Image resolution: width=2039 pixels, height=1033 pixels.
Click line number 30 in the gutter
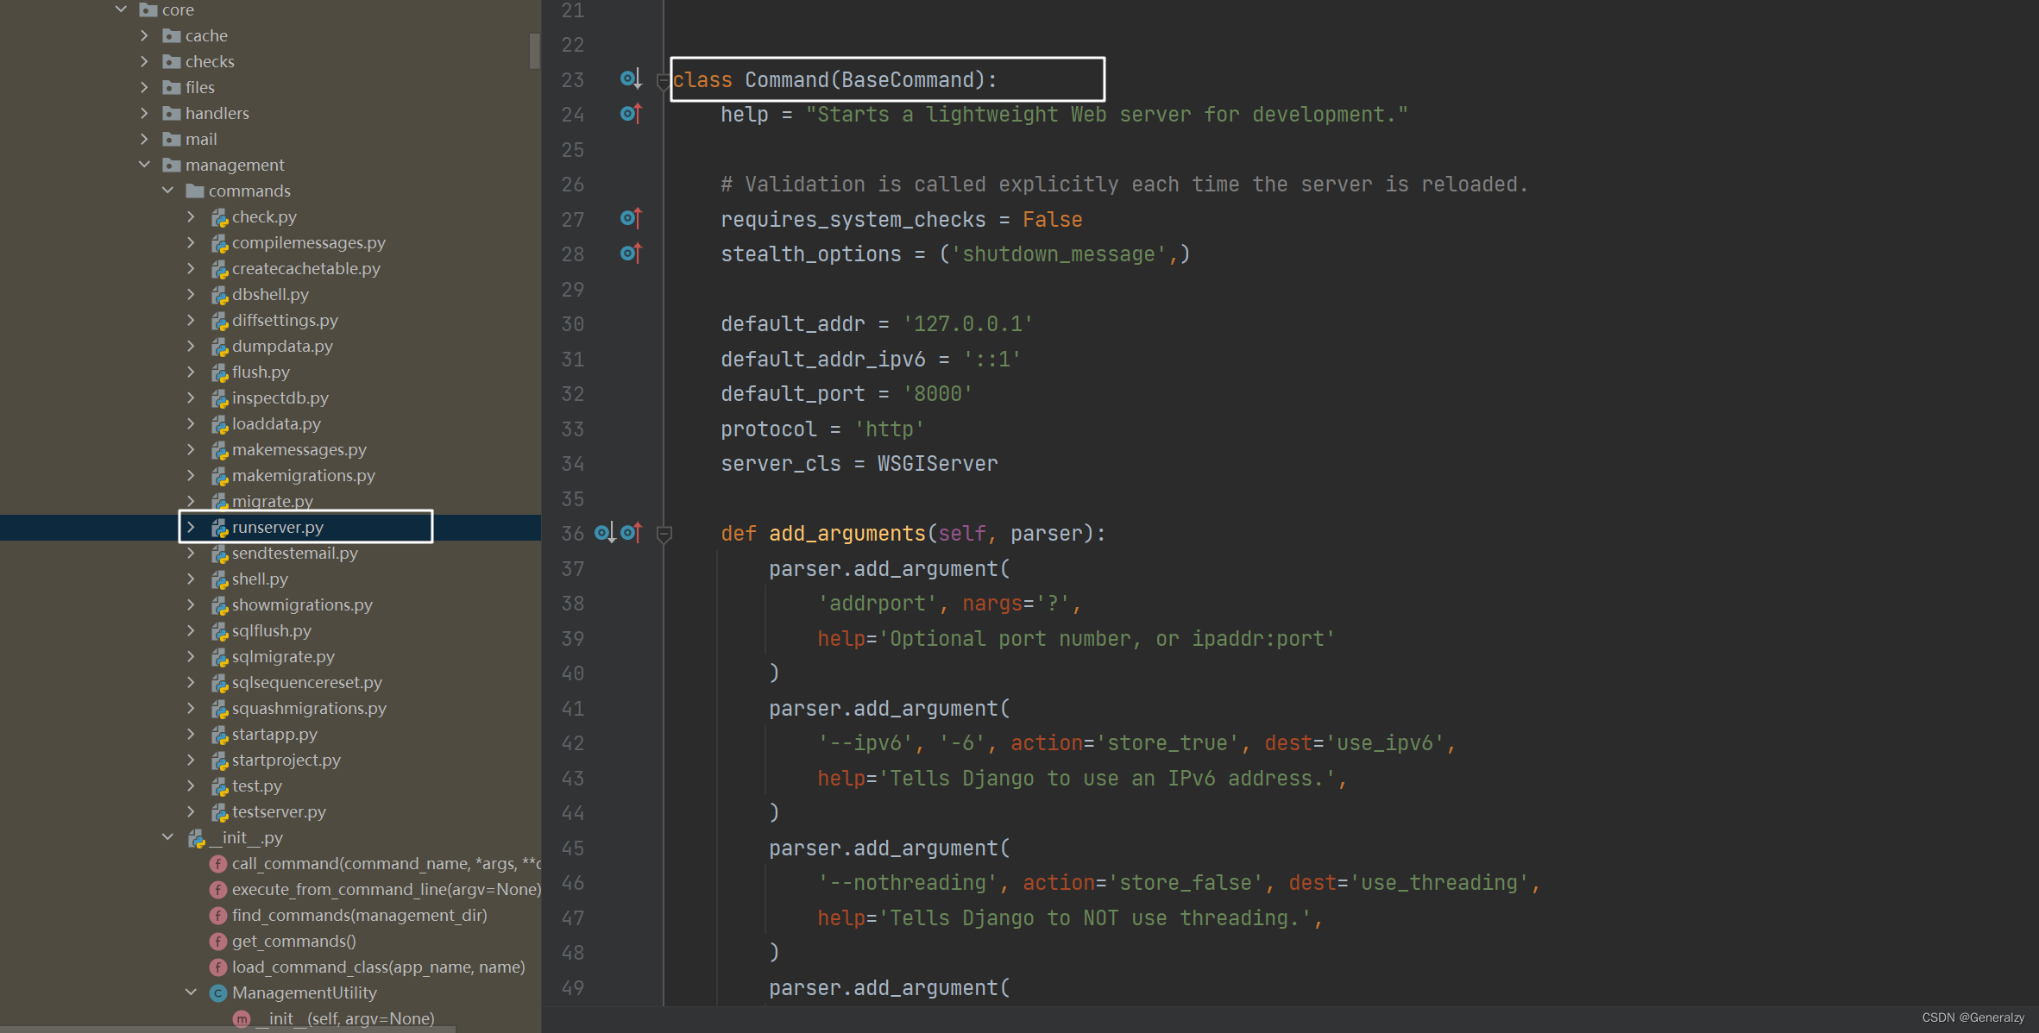point(572,324)
